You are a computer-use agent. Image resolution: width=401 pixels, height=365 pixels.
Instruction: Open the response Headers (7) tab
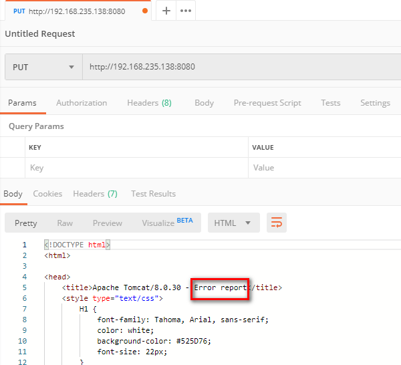point(95,194)
